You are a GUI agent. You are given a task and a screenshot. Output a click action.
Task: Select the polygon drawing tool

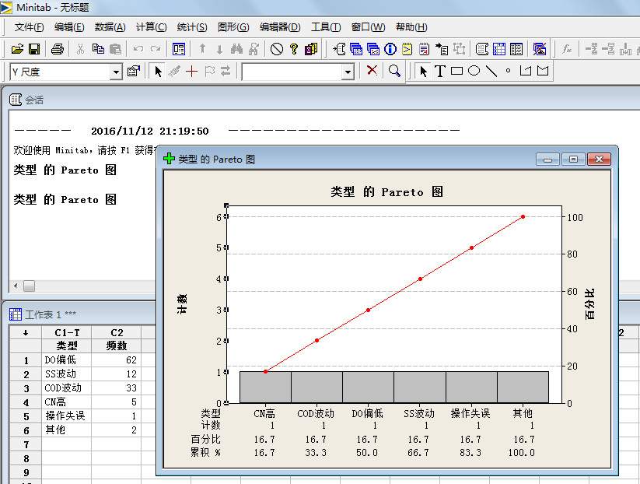[x=543, y=71]
